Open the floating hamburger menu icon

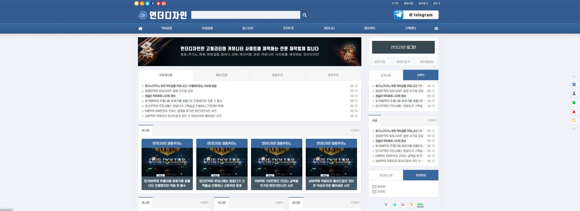(x=574, y=85)
